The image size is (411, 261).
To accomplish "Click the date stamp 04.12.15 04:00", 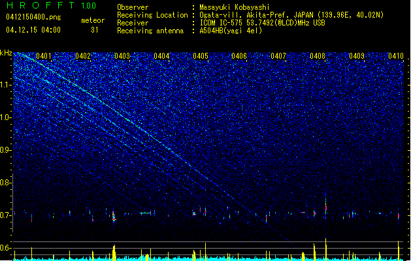I will (33, 30).
